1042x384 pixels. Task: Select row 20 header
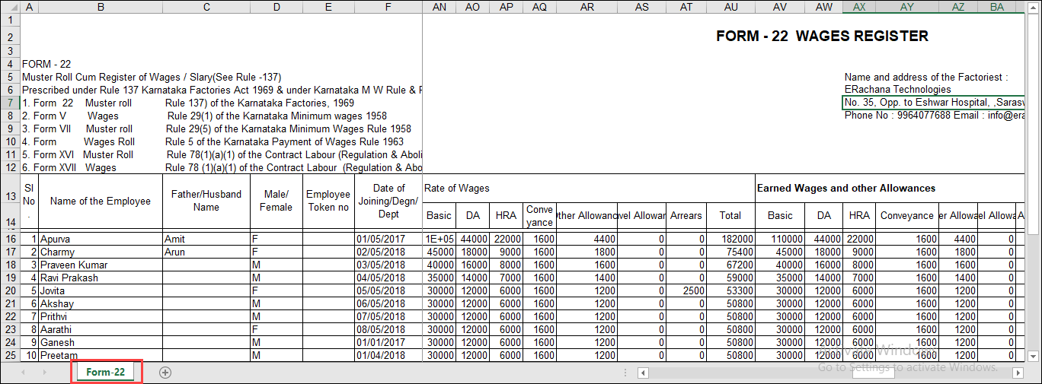[10, 290]
